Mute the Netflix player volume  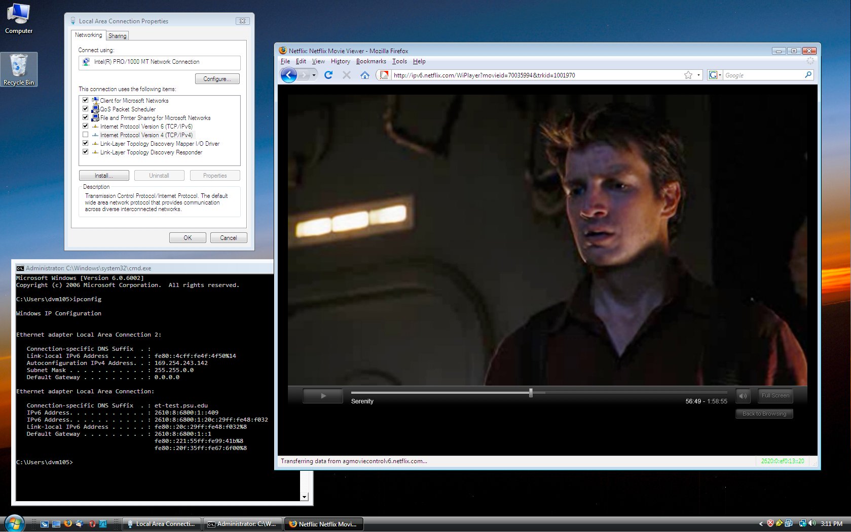tap(743, 396)
